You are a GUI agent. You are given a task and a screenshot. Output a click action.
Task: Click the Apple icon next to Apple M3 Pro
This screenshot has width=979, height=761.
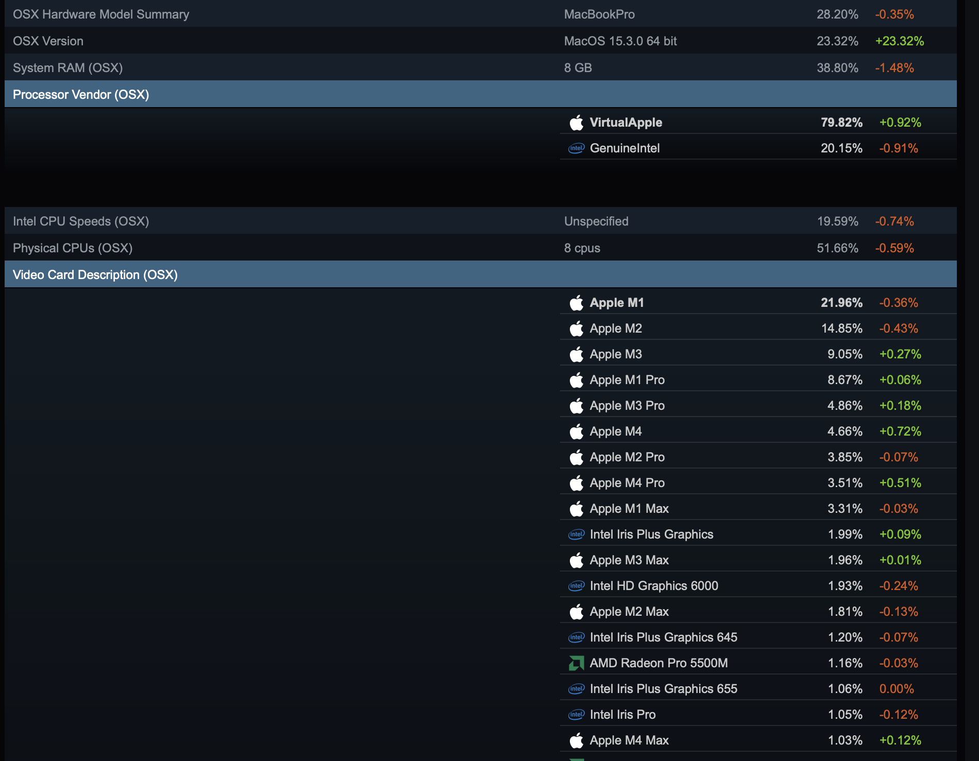point(577,406)
